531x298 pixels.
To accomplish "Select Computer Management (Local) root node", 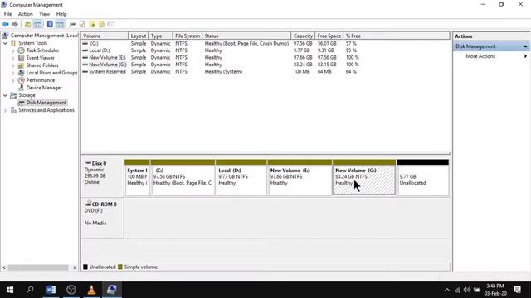I will click(x=44, y=36).
